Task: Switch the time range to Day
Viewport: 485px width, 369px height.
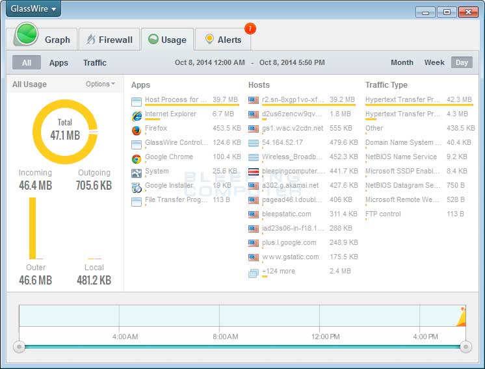Action: (462, 62)
